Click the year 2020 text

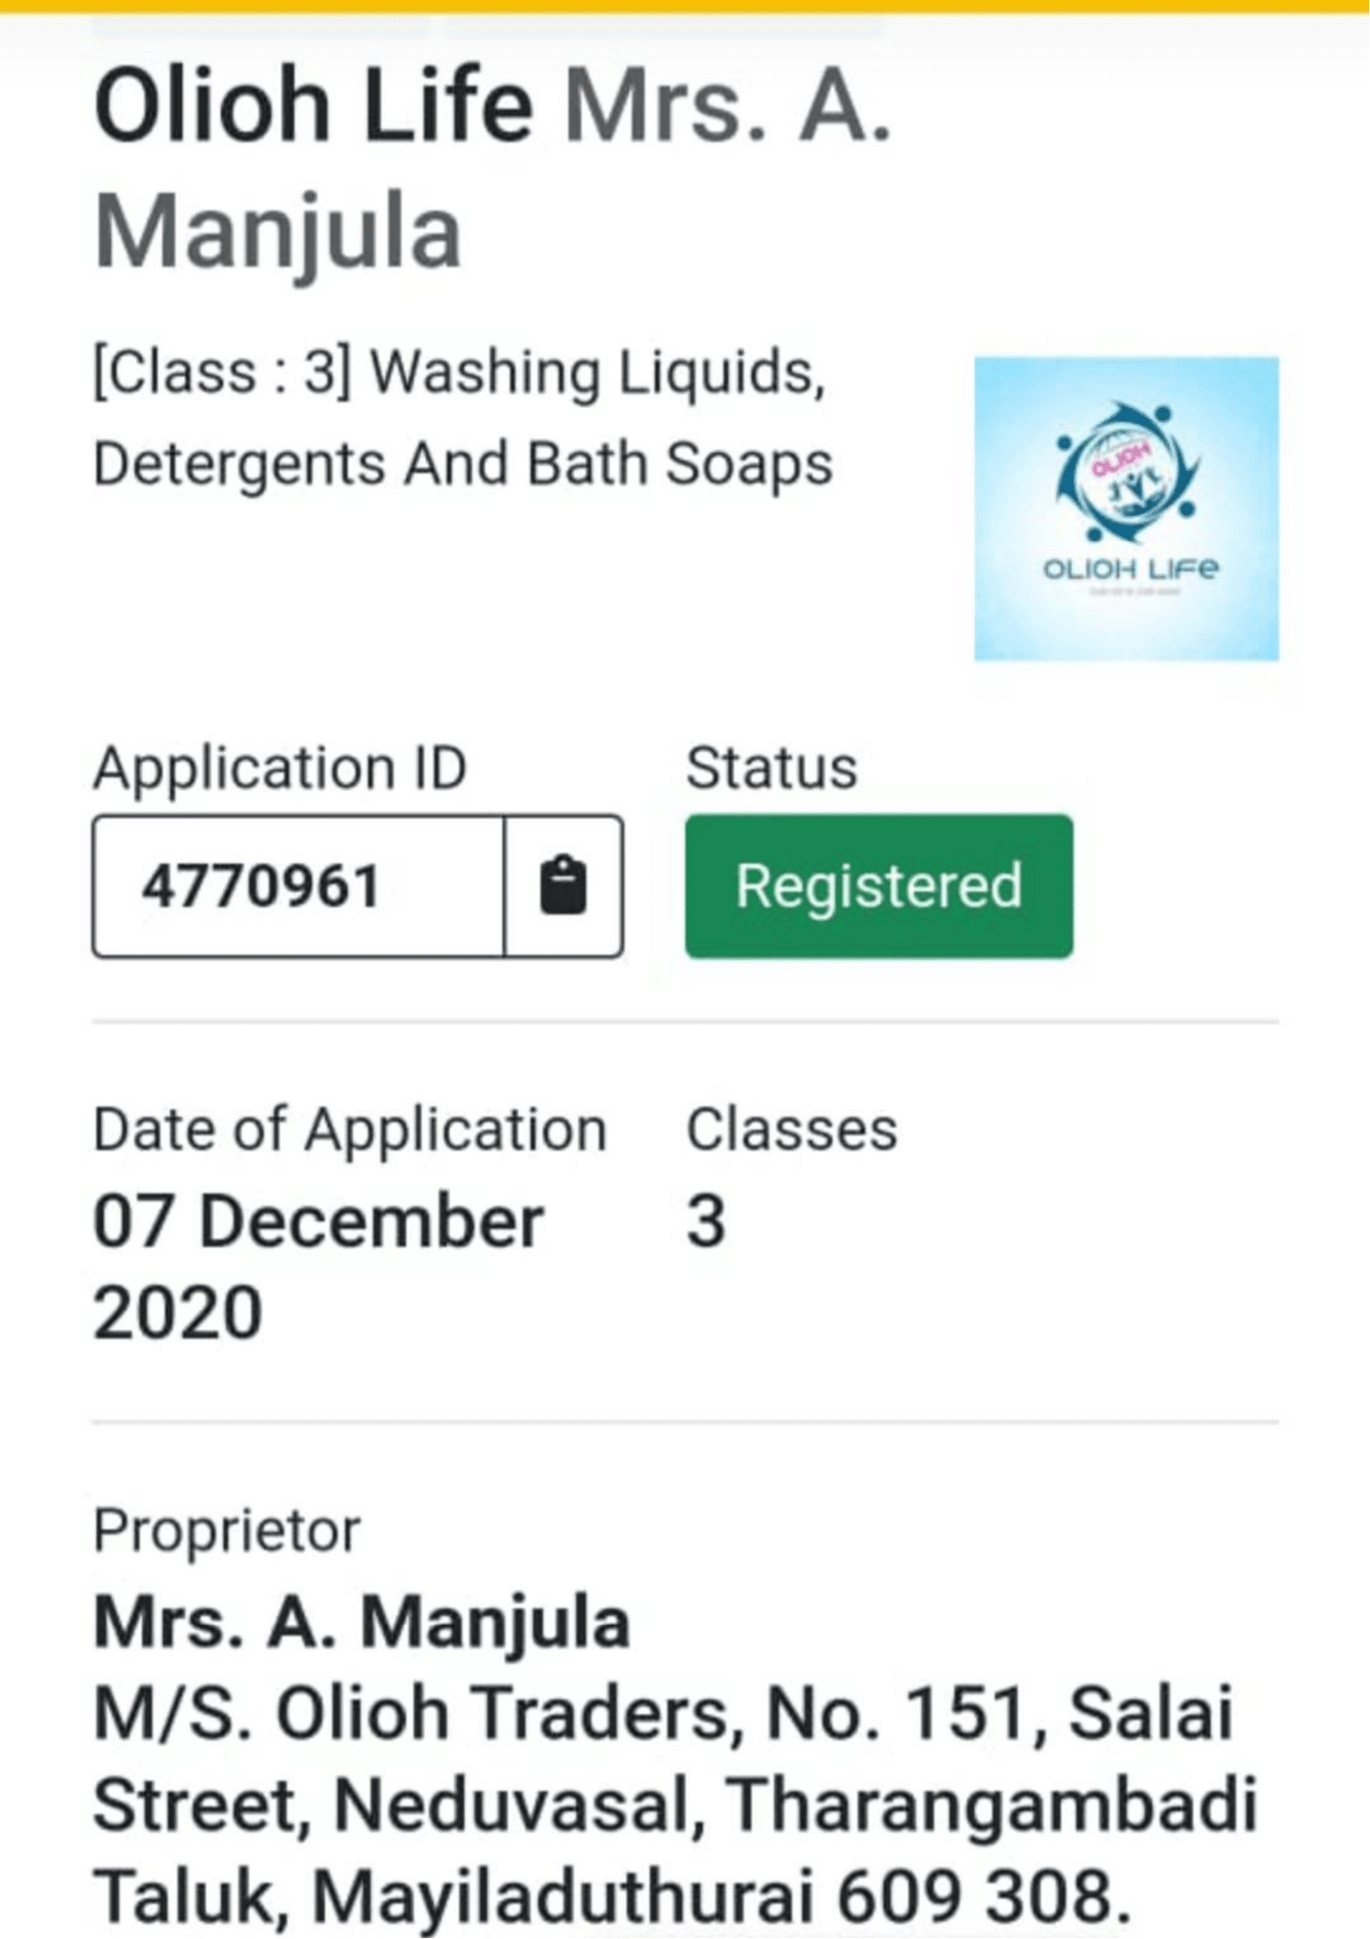coord(177,1312)
